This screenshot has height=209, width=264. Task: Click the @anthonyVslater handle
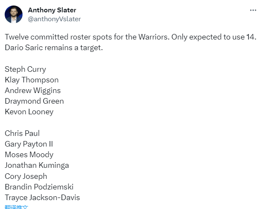tap(54, 19)
